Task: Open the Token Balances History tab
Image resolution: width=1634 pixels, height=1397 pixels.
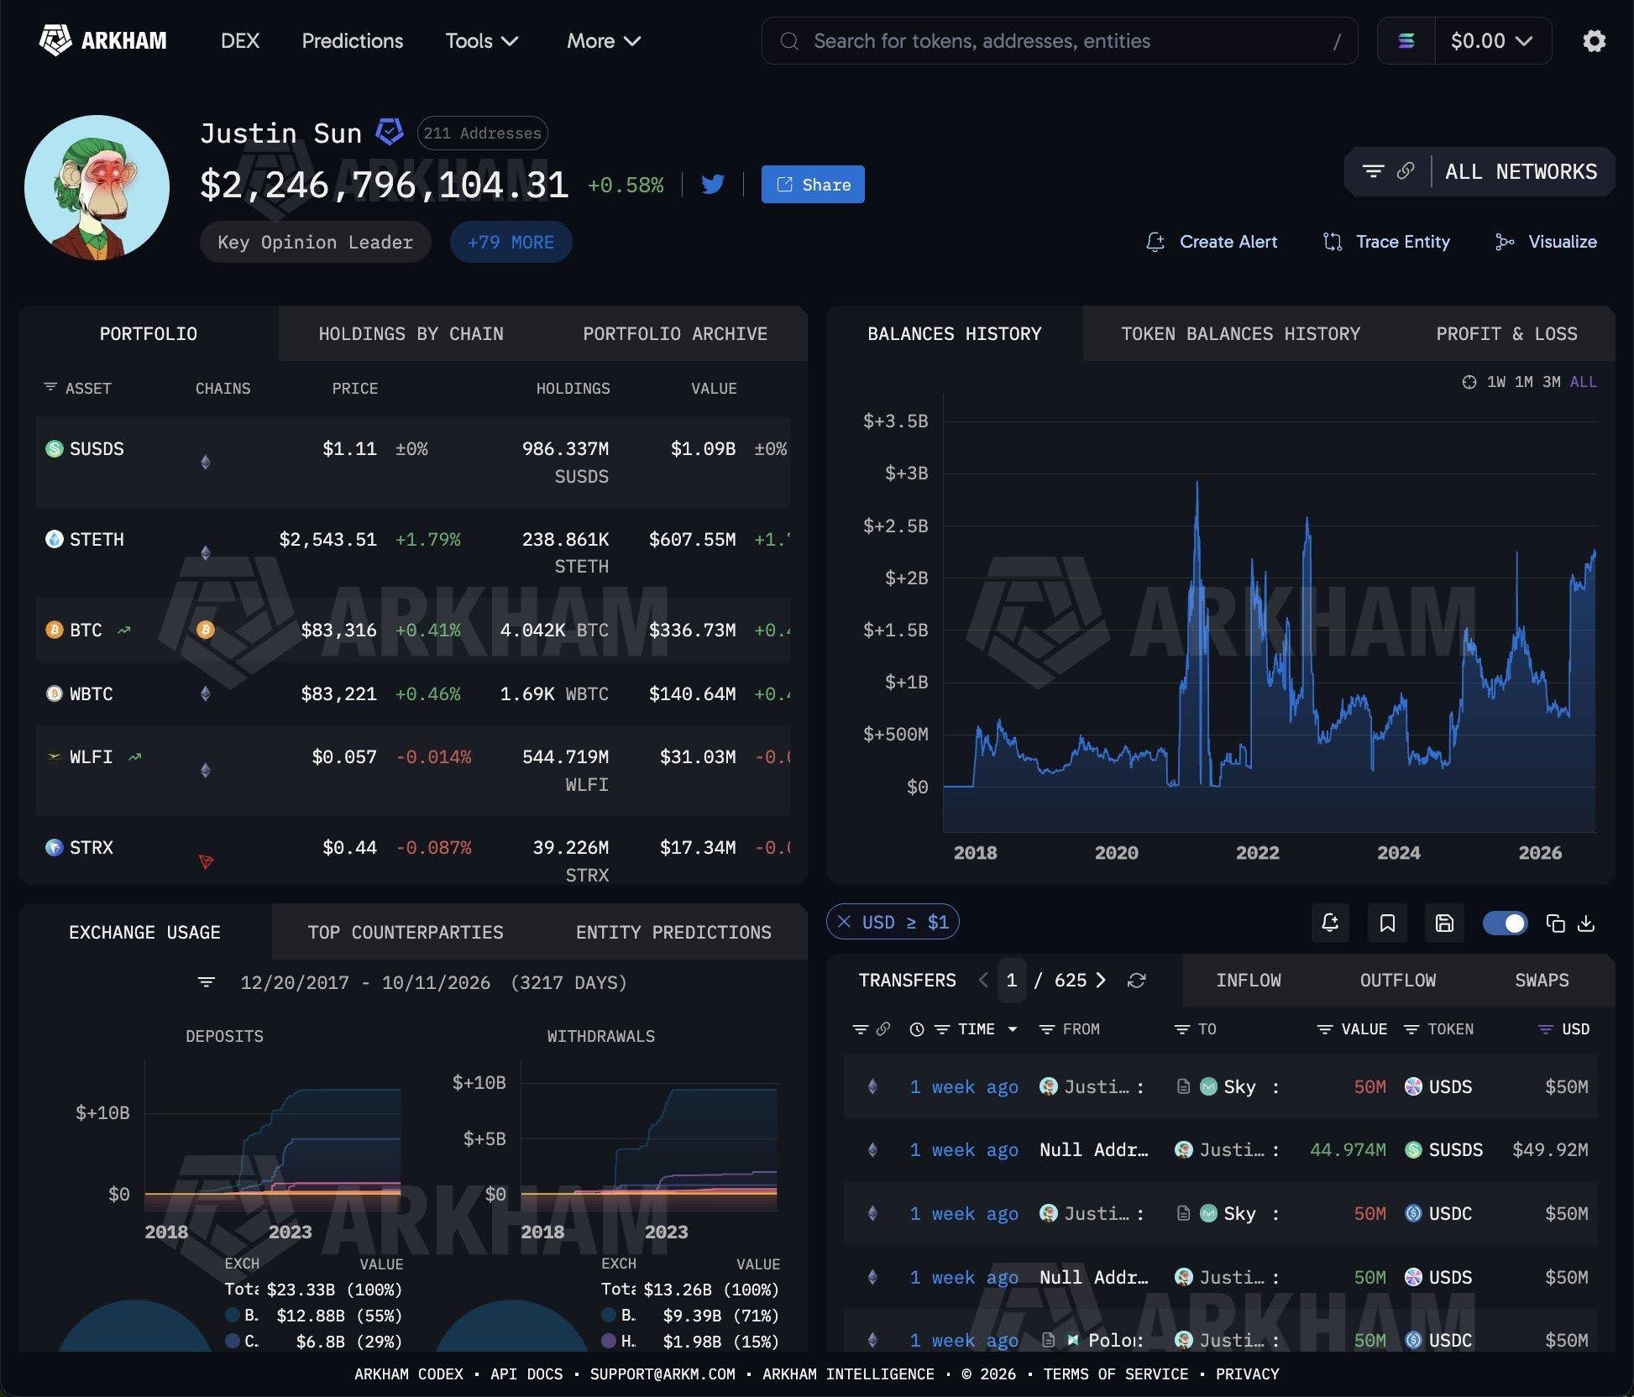Action: point(1240,334)
